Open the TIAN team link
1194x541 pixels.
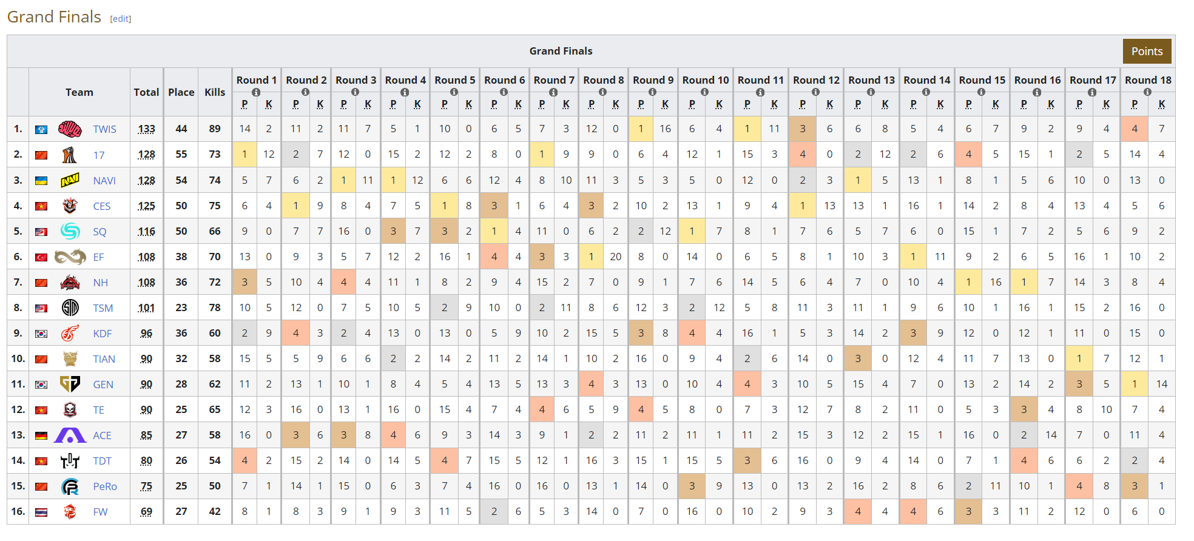coord(104,359)
